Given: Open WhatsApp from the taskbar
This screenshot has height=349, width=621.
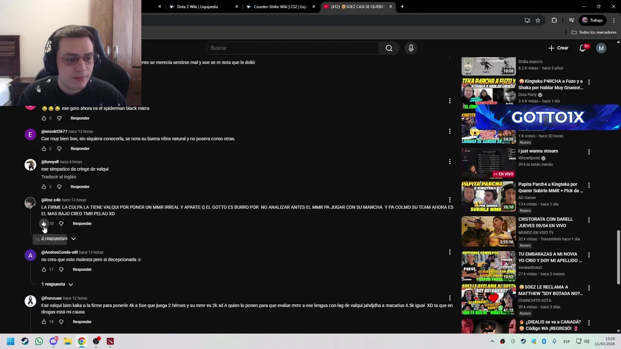Looking at the screenshot, I should (x=39, y=341).
